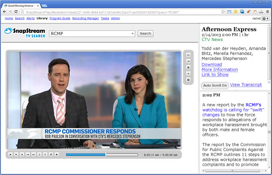Open the View Transcript link
This screenshot has height=175, width=272.
pos(246,85)
